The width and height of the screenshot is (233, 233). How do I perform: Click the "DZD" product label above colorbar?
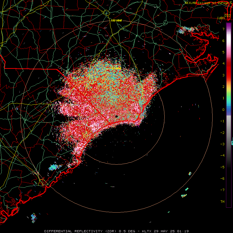[x=228, y=16]
